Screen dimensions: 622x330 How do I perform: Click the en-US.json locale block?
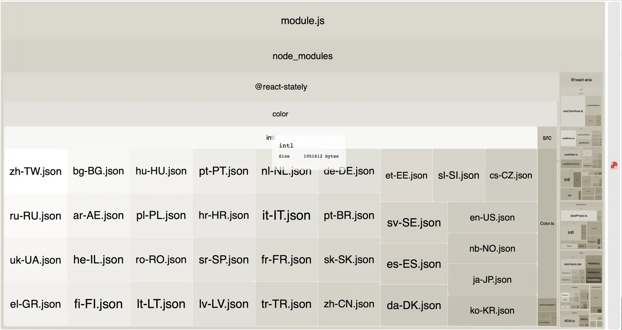point(492,218)
